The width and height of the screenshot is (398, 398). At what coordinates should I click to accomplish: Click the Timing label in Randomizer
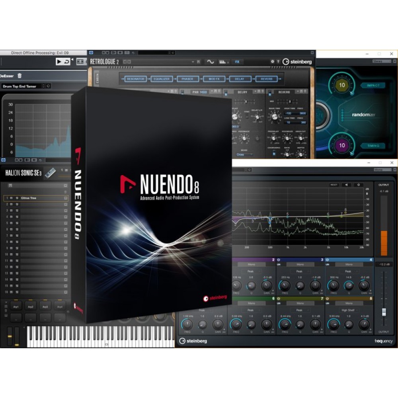[373, 146]
